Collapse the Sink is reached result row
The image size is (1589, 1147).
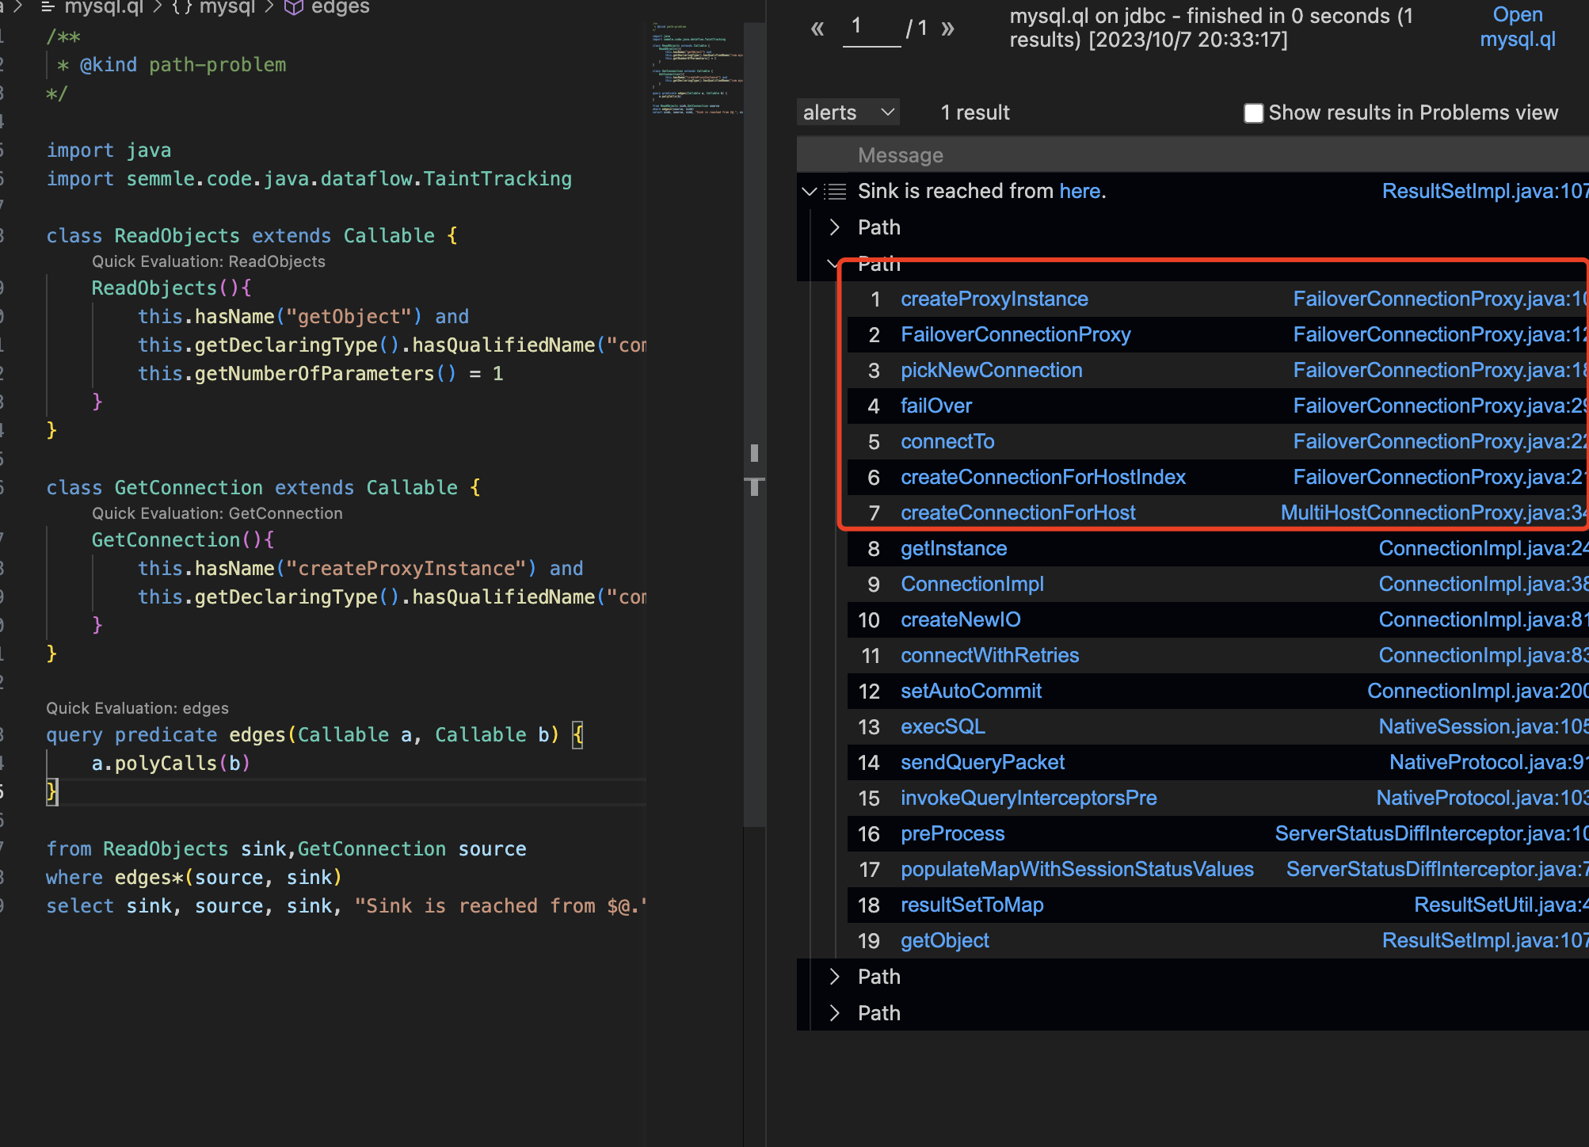tap(810, 191)
